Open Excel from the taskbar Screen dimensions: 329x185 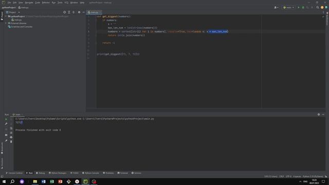tap(52, 181)
